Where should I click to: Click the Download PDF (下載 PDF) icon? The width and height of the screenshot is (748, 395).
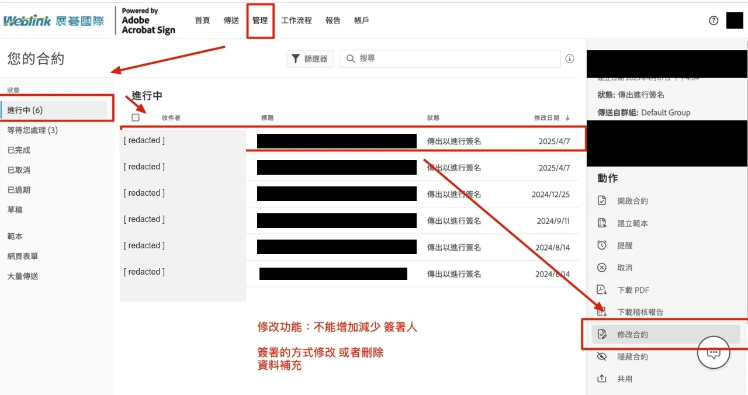point(602,289)
